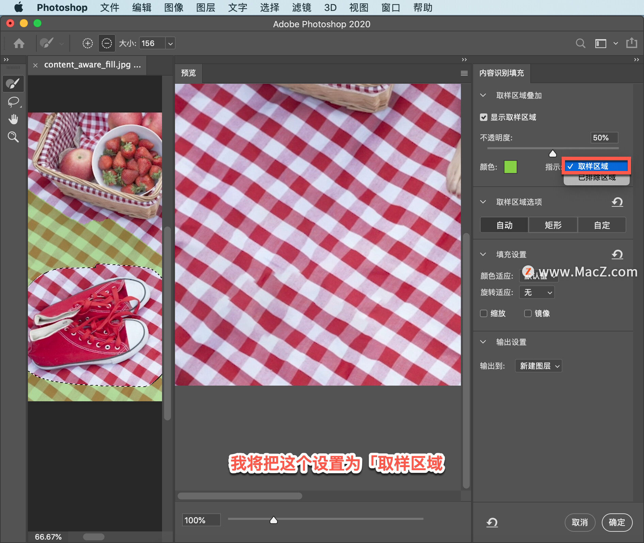Open the 滤镜 menu in the menu bar
The image size is (644, 543).
302,7
